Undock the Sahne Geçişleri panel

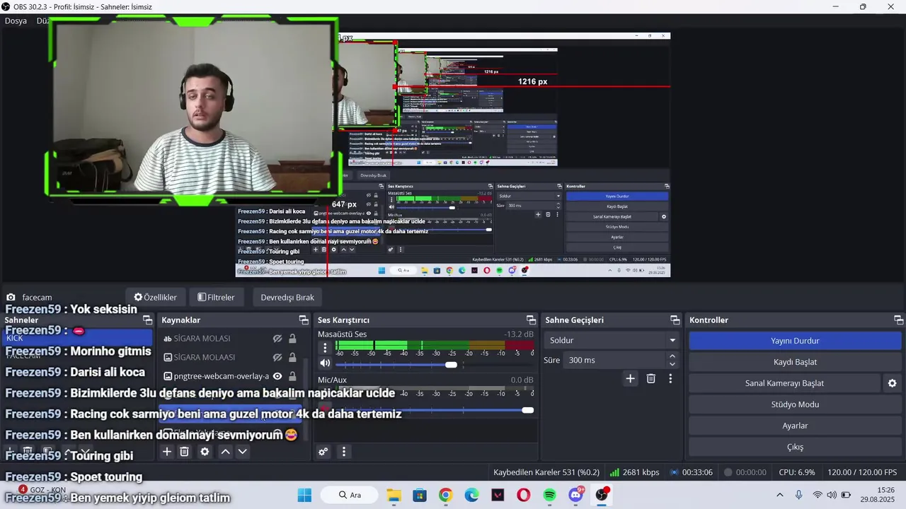pyautogui.click(x=675, y=320)
